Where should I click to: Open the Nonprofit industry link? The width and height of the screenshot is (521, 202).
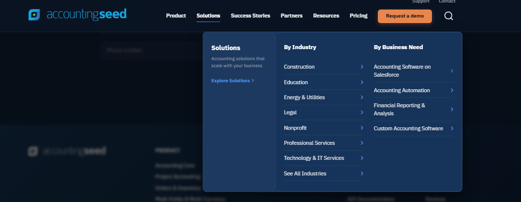(x=324, y=128)
